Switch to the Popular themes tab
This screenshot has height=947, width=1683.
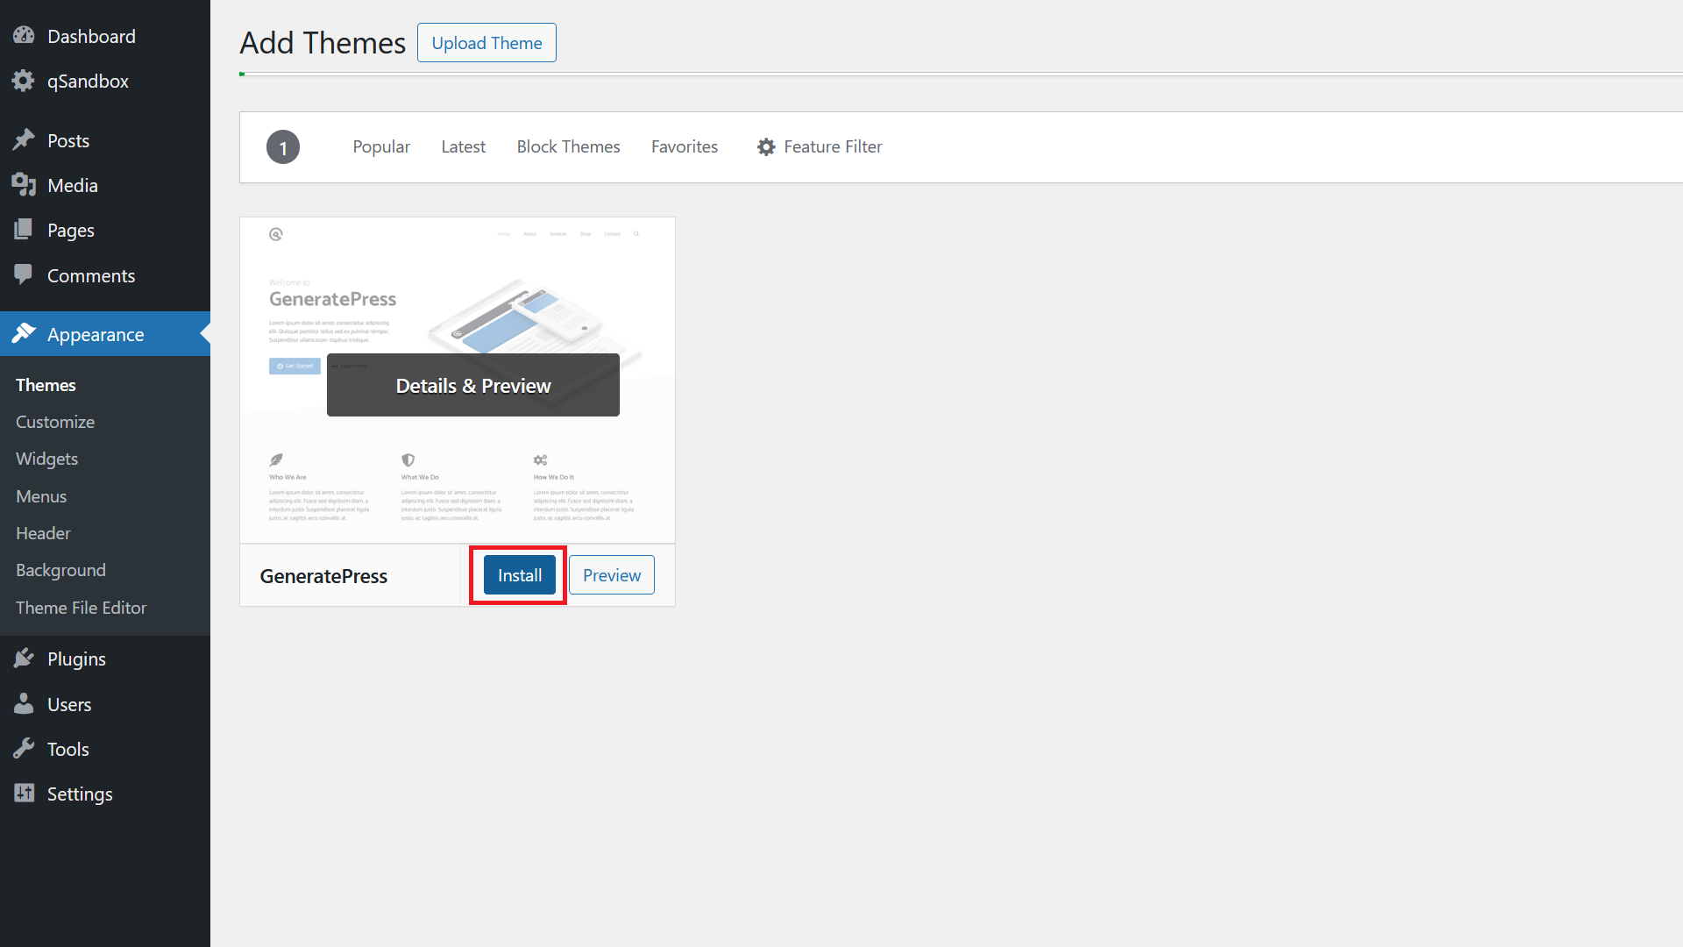pos(381,146)
